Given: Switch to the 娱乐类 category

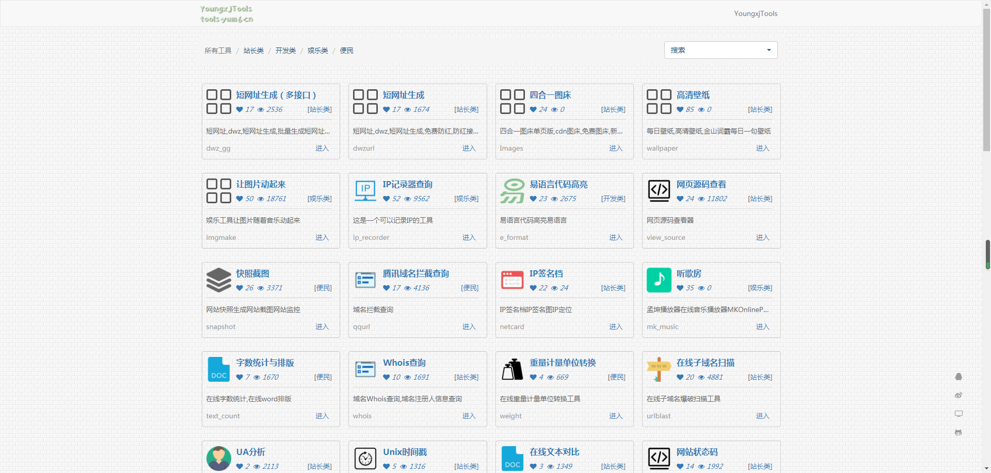Looking at the screenshot, I should [x=317, y=51].
